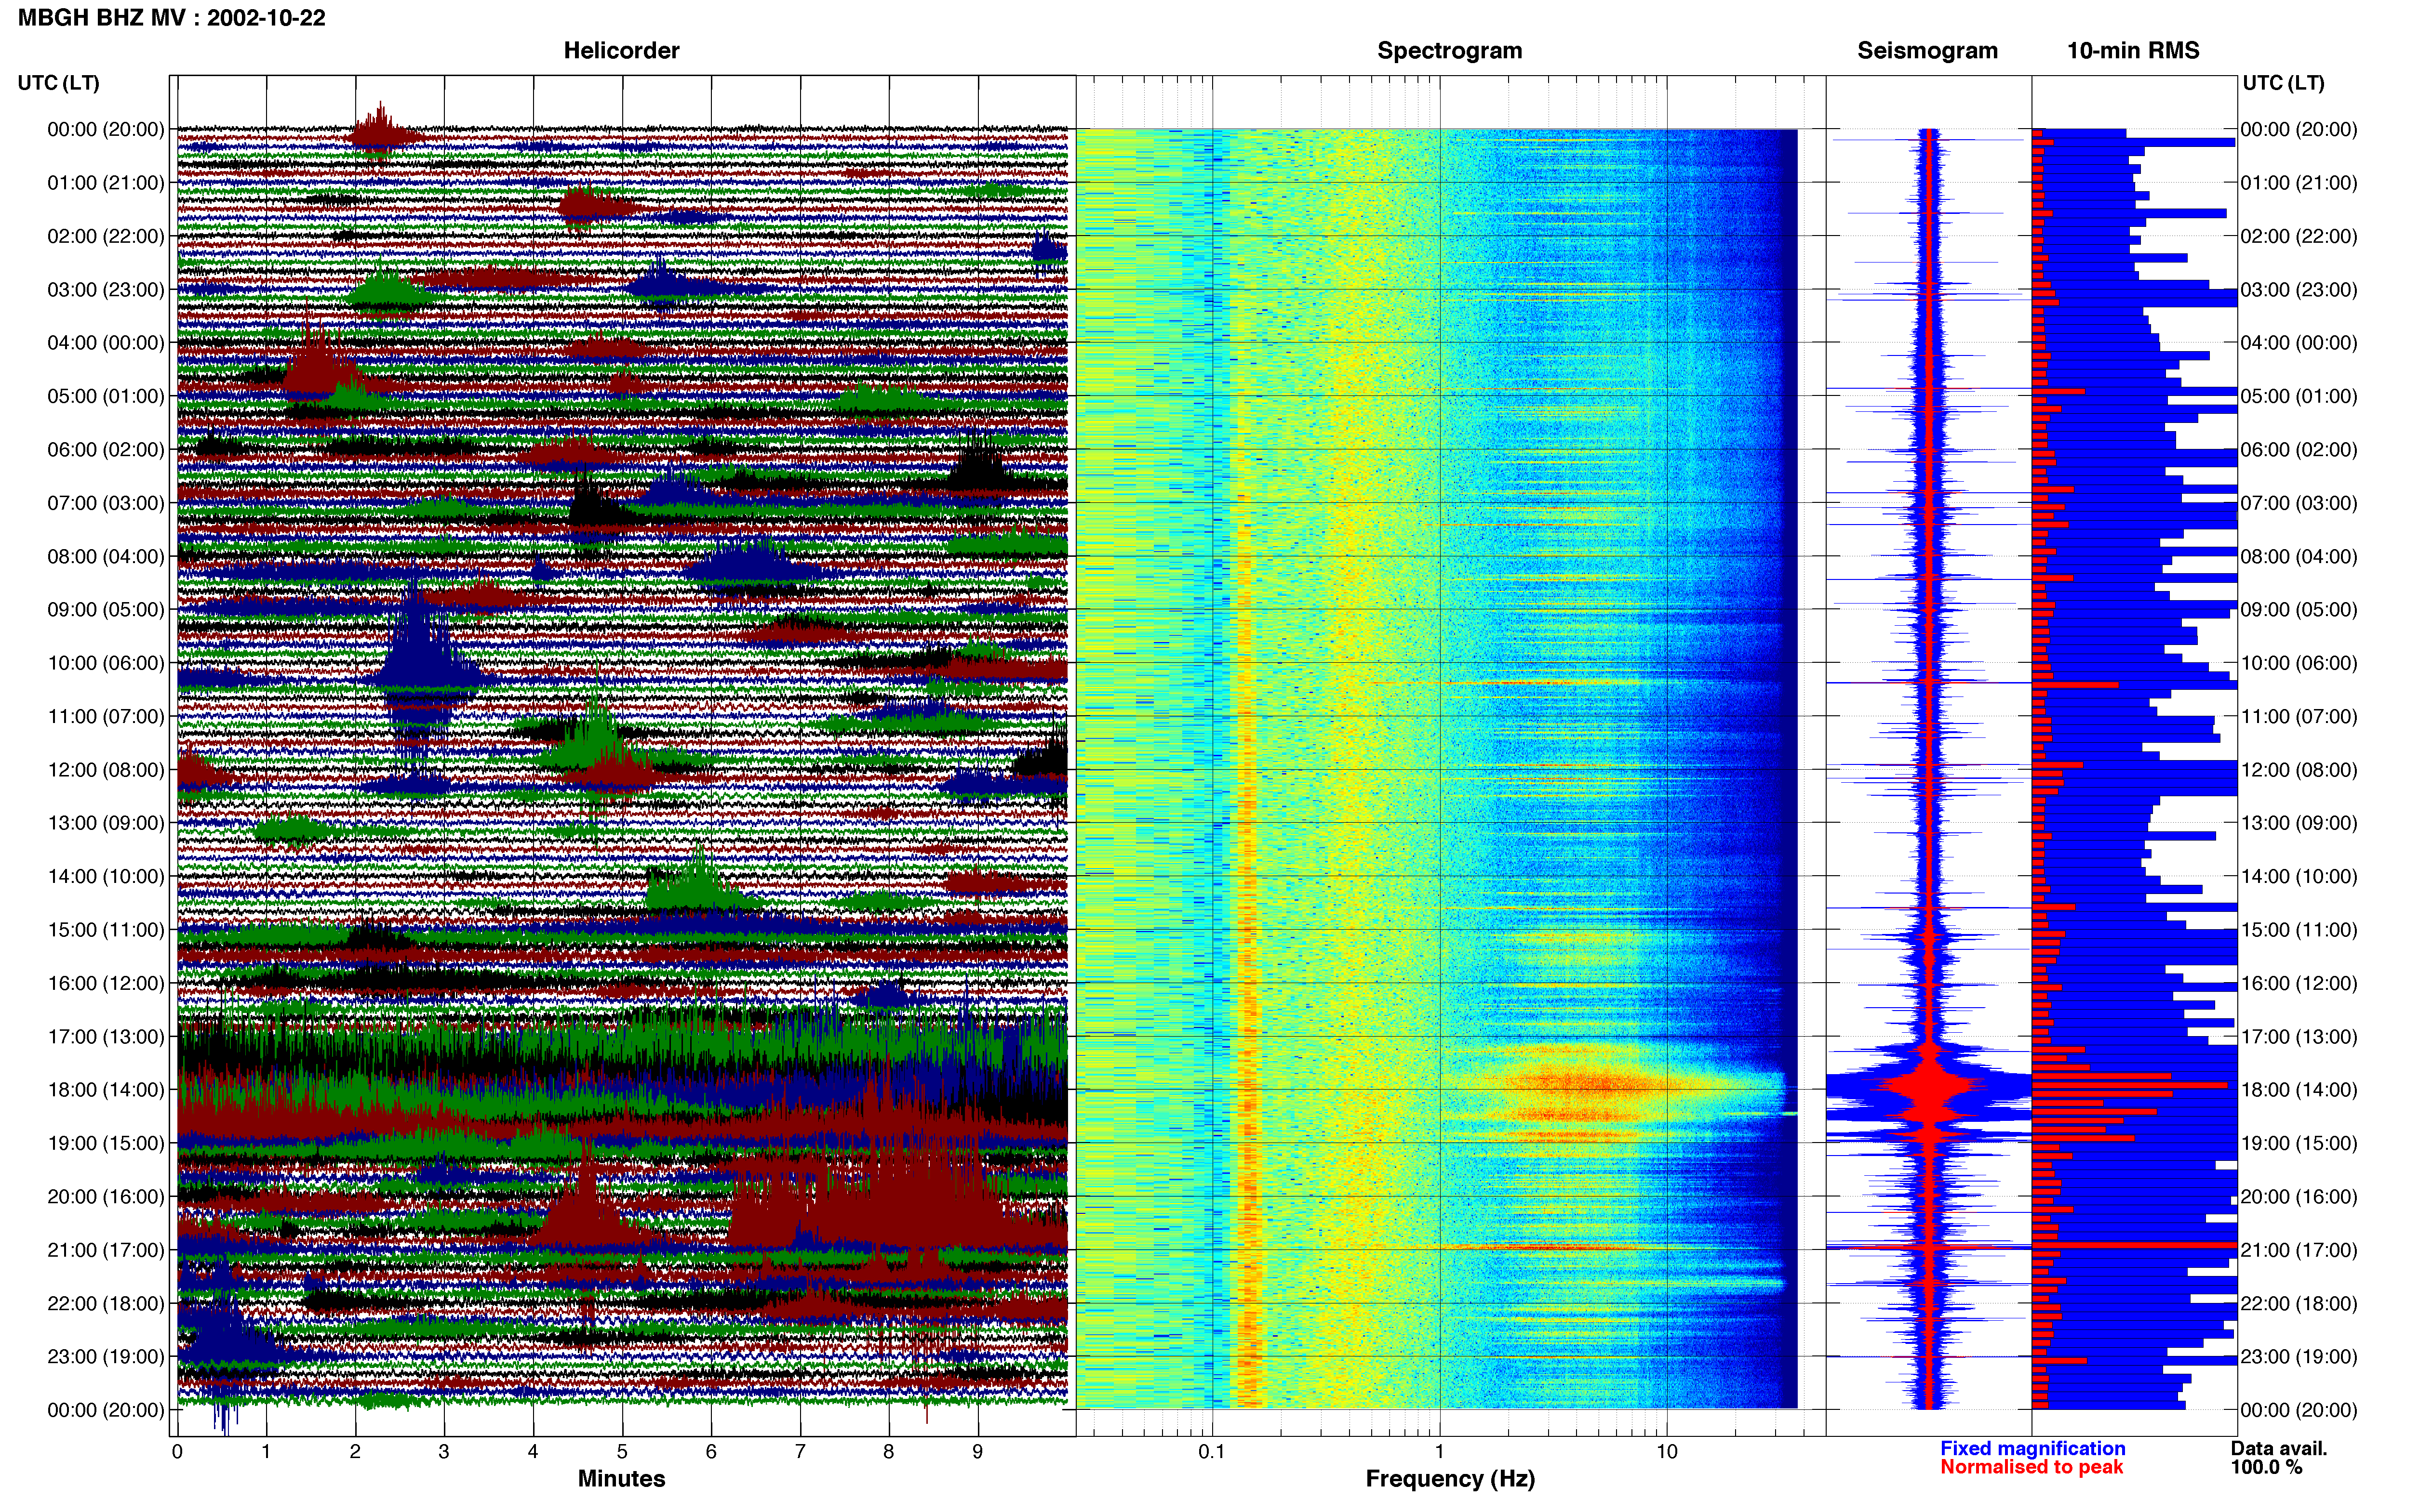The width and height of the screenshot is (2419, 1512).
Task: Click the 'Helicorder' panel heading
Action: coord(621,50)
